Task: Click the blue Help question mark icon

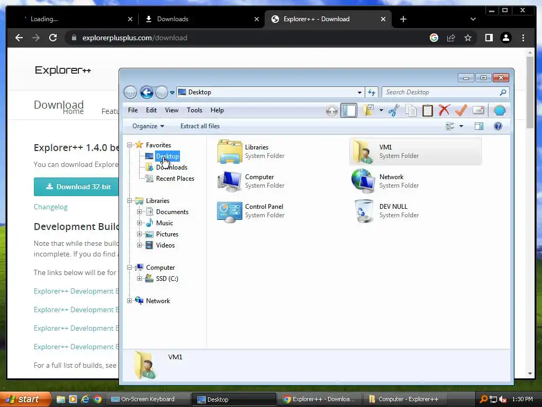Action: pyautogui.click(x=498, y=126)
